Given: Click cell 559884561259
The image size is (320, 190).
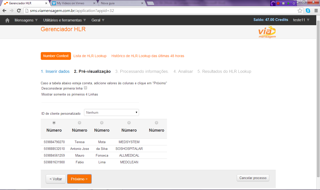Looking at the screenshot, I should click(54, 155).
